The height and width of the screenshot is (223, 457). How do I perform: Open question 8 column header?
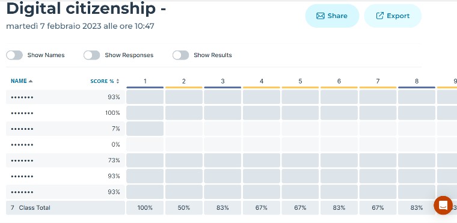pos(417,82)
